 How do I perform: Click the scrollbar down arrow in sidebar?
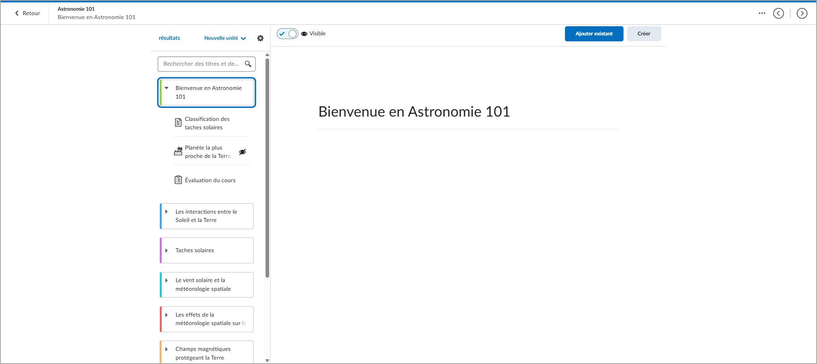point(268,360)
